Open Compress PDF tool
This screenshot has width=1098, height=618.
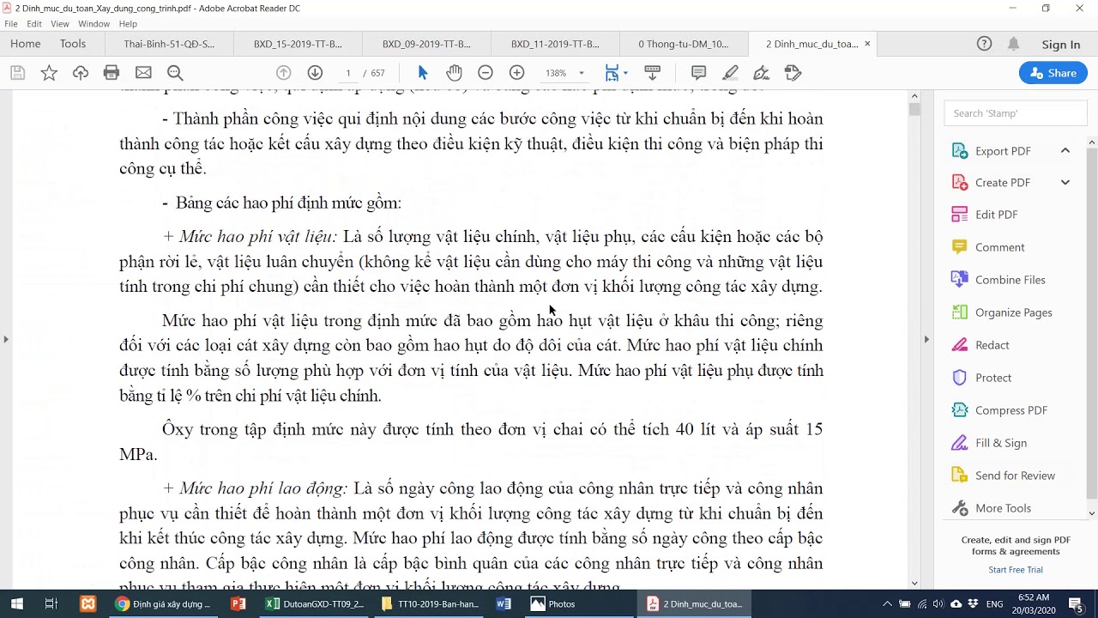pos(1011,410)
